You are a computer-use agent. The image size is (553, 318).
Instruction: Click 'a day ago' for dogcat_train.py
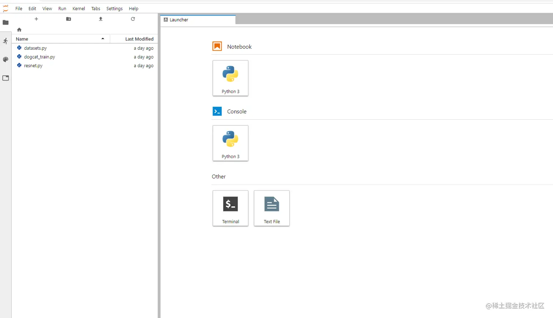pos(144,57)
